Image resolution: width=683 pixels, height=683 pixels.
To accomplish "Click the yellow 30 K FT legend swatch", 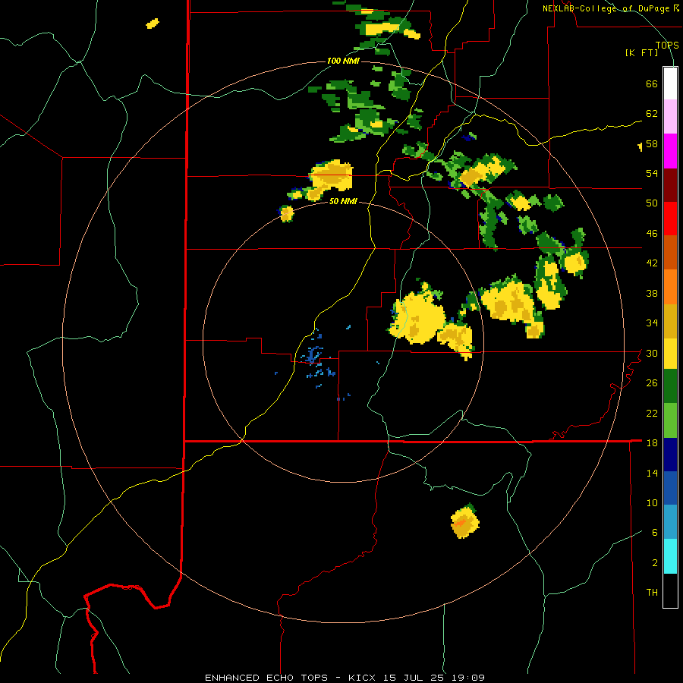I will [x=670, y=353].
